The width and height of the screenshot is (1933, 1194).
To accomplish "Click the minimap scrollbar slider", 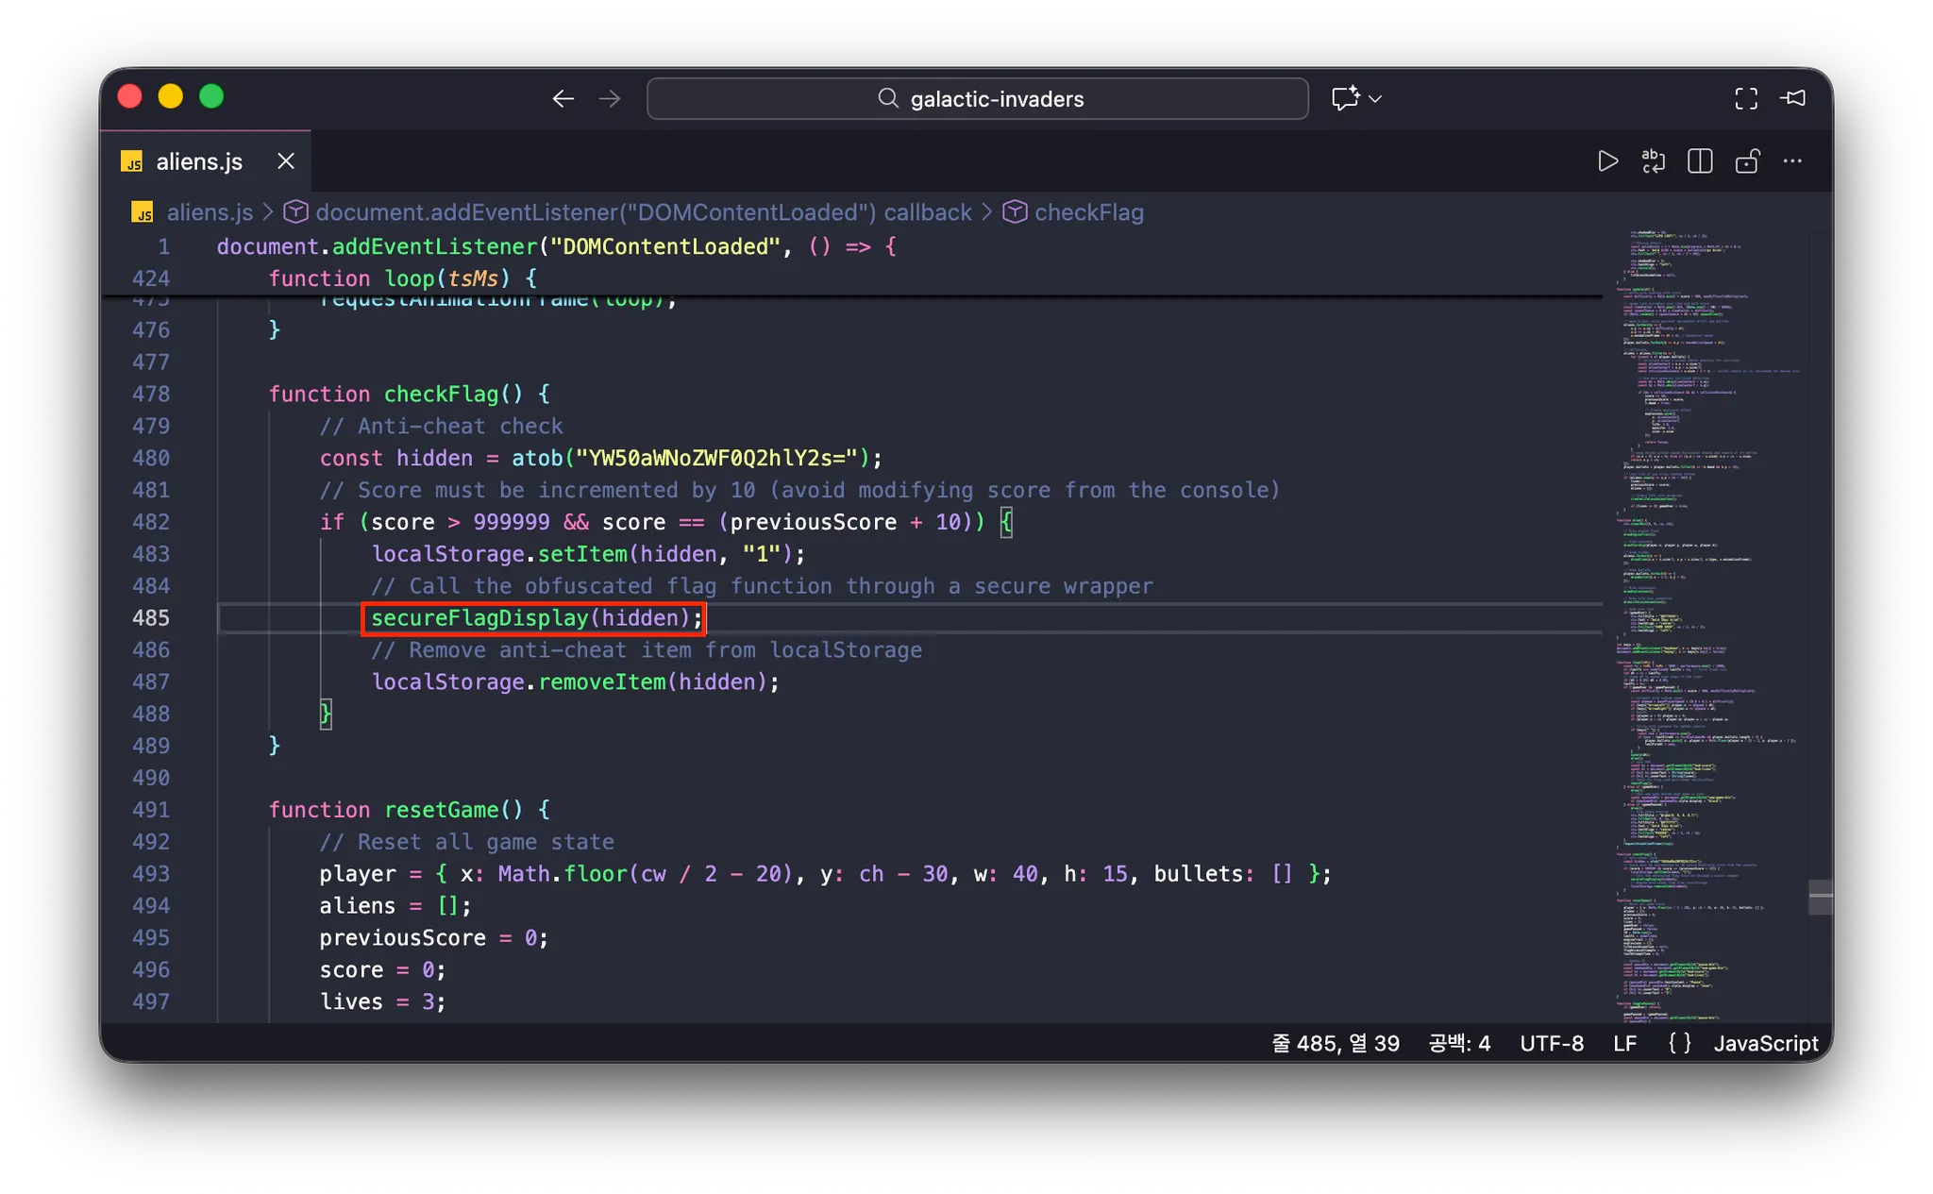I will tap(1821, 897).
